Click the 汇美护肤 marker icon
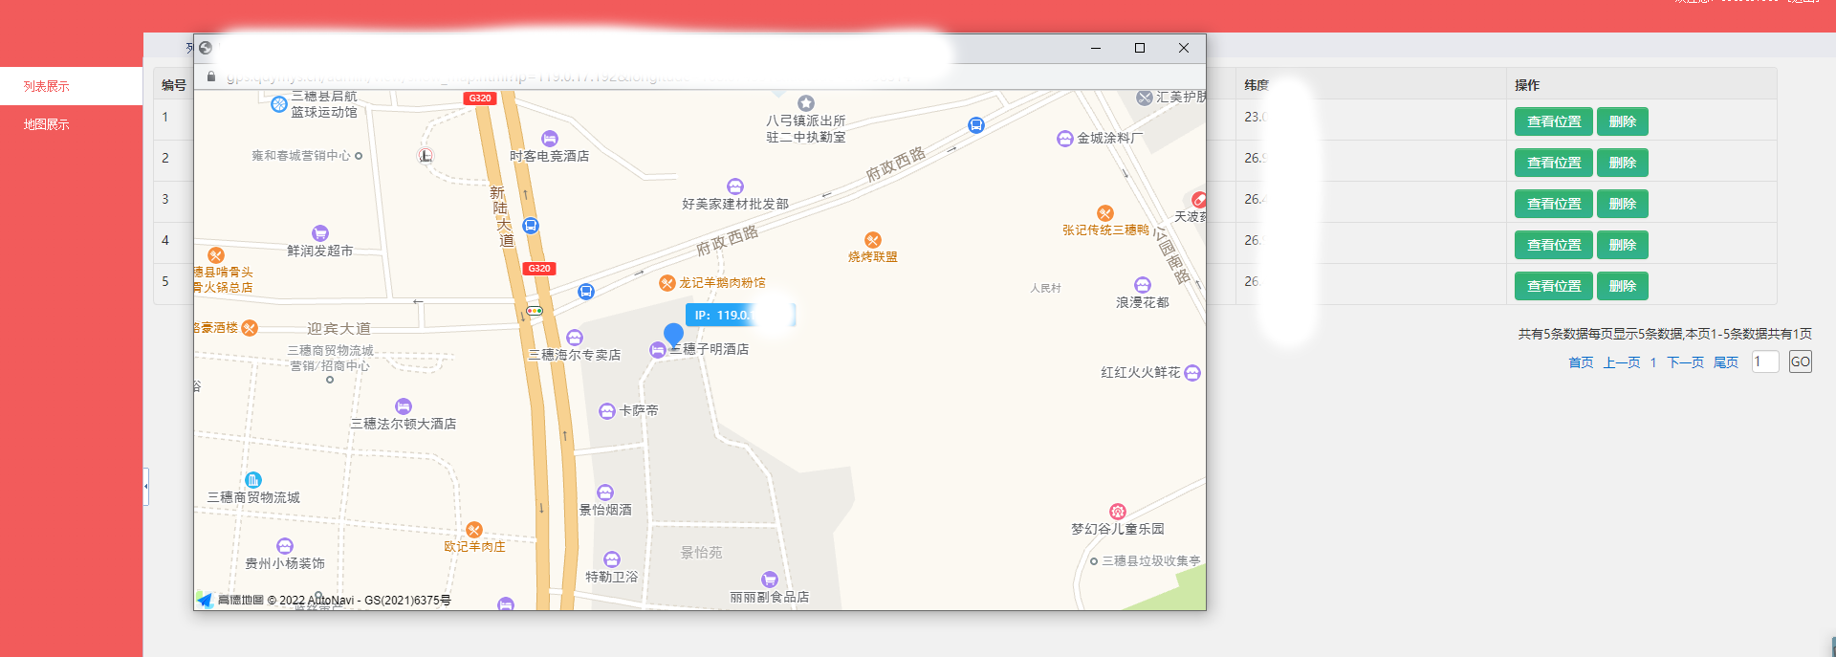1836x657 pixels. pos(1145,98)
